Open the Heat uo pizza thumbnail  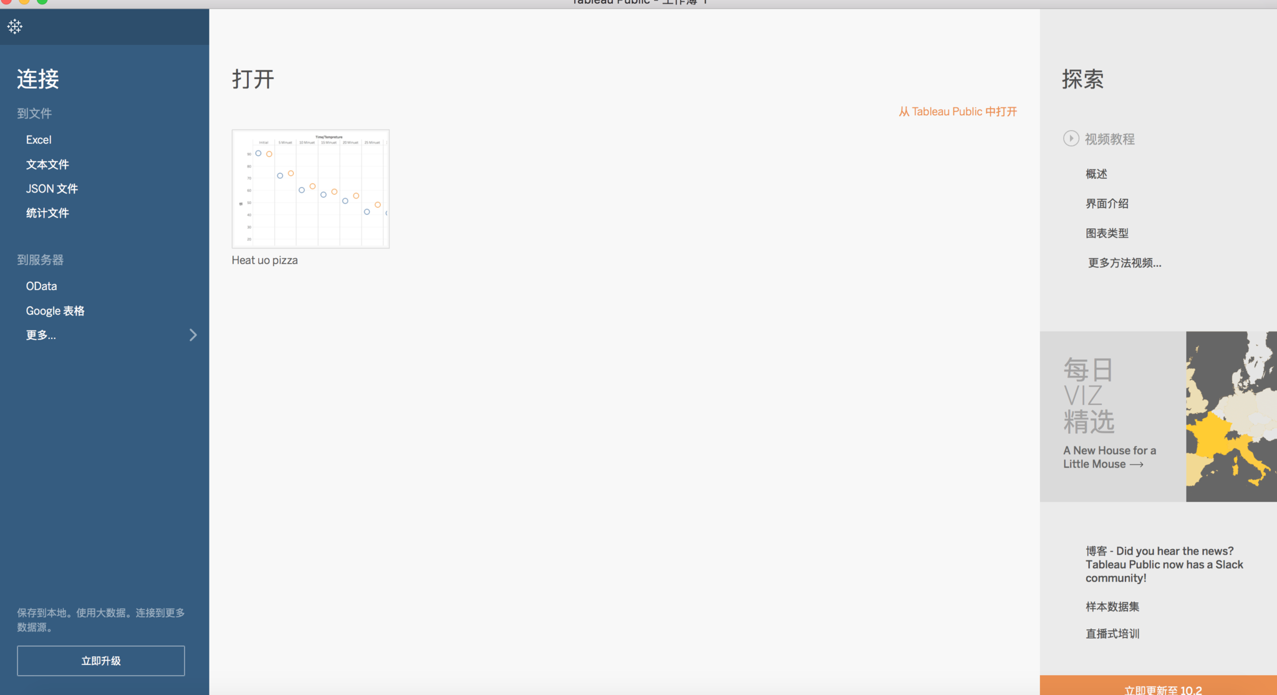click(311, 189)
